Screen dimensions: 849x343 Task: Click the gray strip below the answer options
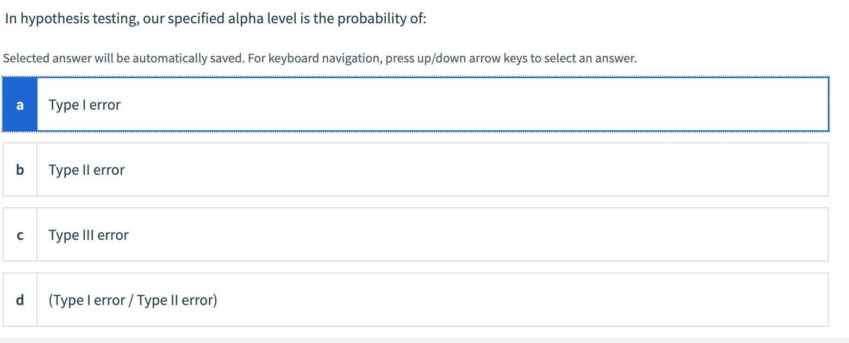[424, 340]
